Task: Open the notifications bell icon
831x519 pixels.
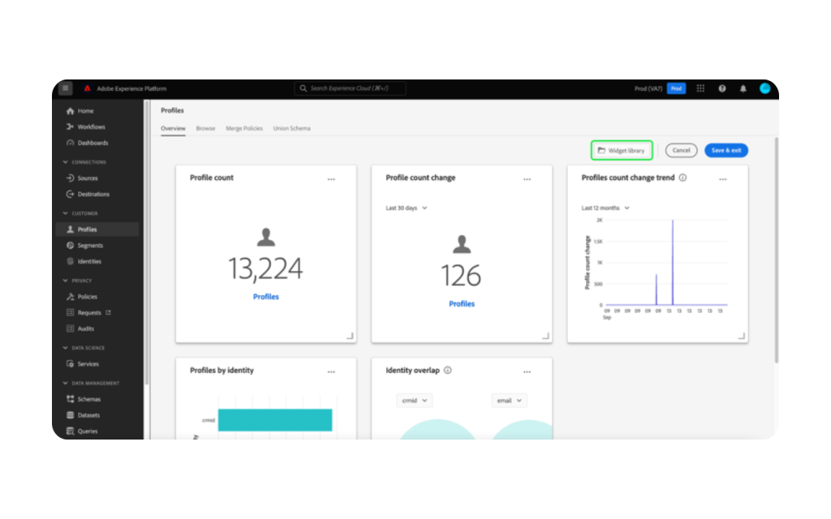Action: click(743, 88)
